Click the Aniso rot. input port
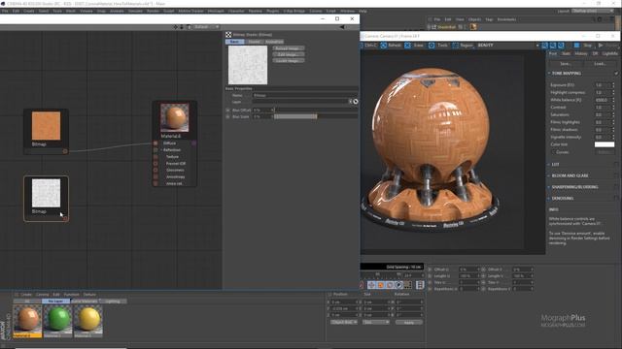This screenshot has width=622, height=349. (x=155, y=183)
